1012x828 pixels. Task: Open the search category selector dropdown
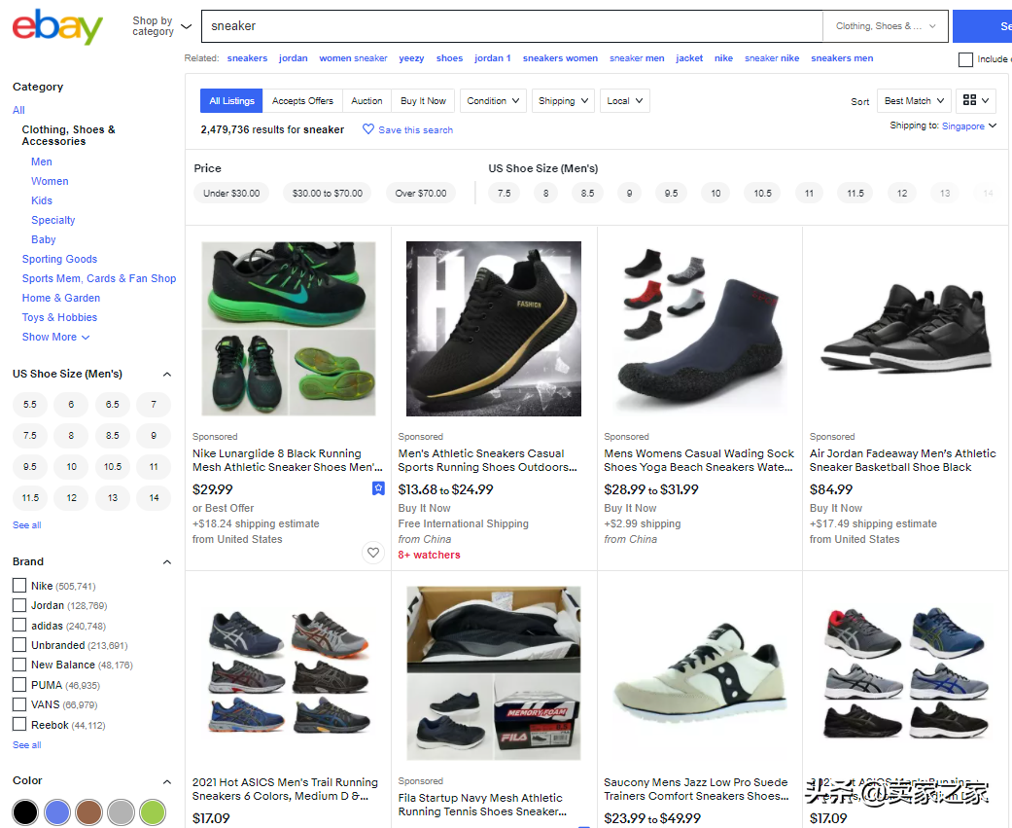coord(886,26)
